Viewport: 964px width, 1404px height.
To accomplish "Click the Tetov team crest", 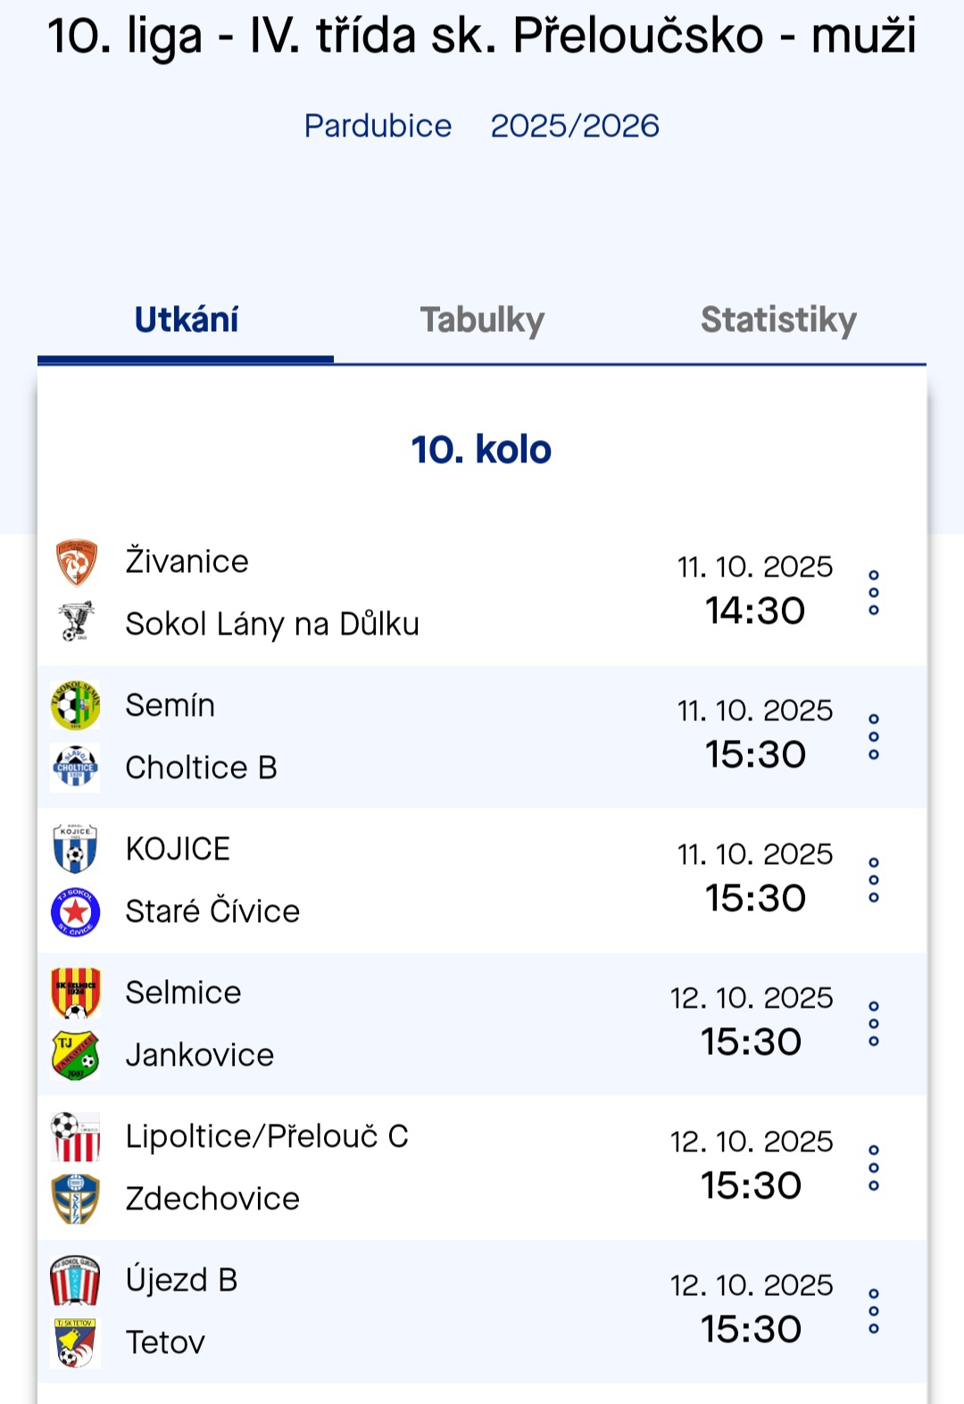I will point(76,1342).
